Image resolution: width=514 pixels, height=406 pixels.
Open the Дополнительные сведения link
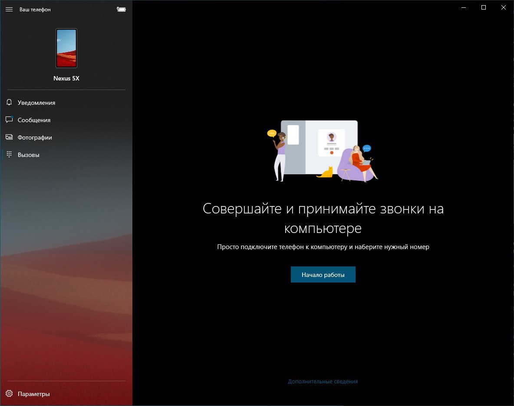pos(323,381)
